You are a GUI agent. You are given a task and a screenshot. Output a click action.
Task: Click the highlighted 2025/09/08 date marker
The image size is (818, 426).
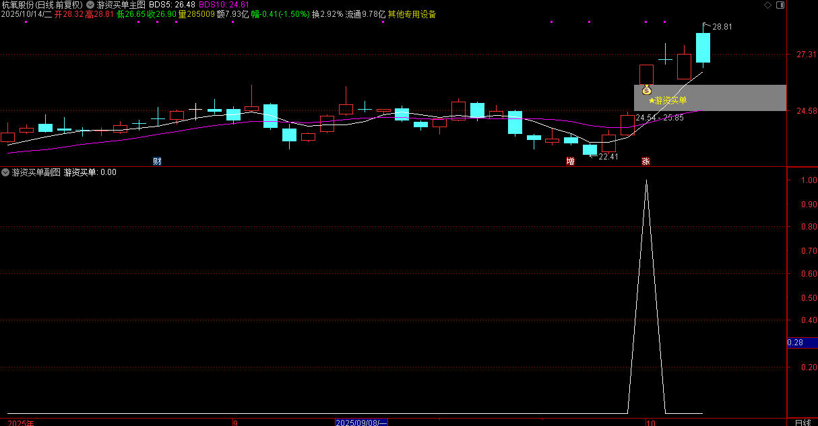362,422
